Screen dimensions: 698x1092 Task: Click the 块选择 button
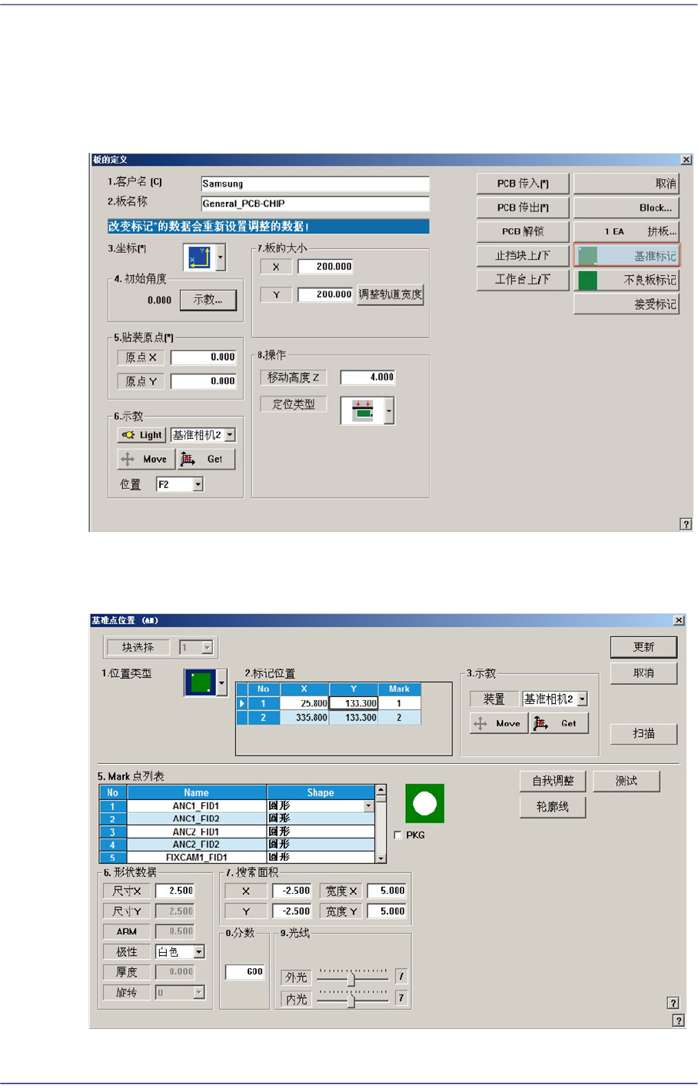click(138, 648)
